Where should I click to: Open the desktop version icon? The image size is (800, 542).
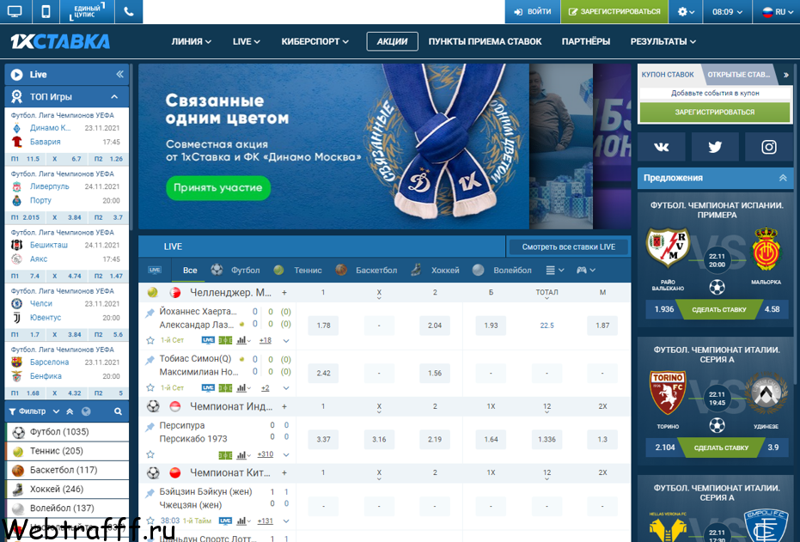pyautogui.click(x=15, y=12)
